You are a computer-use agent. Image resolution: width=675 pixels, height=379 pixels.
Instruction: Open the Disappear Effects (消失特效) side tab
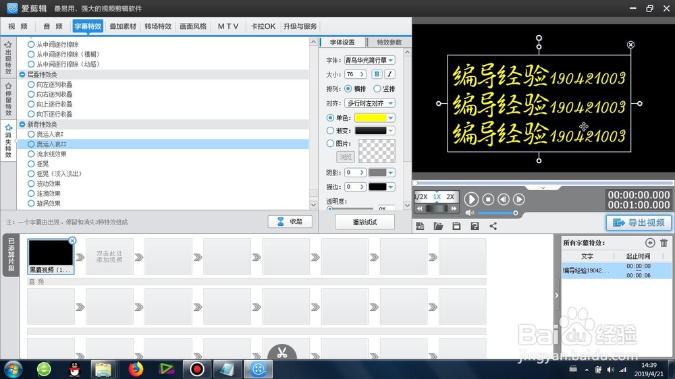click(x=8, y=141)
